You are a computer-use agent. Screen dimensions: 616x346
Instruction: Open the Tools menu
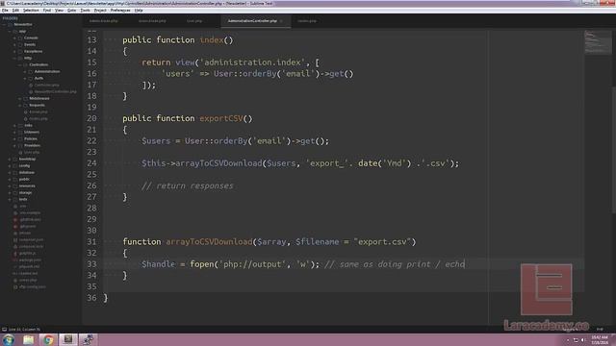tap(86, 11)
